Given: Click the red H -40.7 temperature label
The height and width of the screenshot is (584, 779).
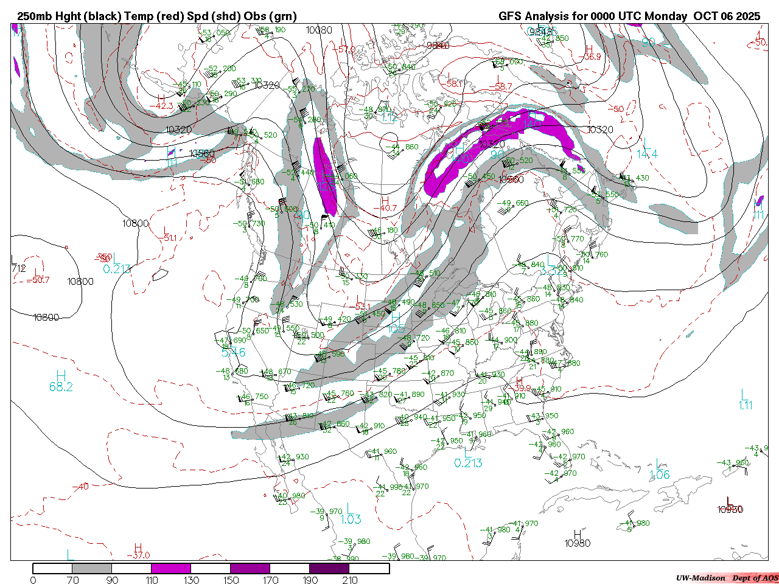Looking at the screenshot, I should [385, 204].
